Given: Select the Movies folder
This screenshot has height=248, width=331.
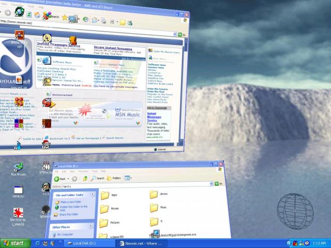Looking at the screenshot, I should tap(109, 209).
